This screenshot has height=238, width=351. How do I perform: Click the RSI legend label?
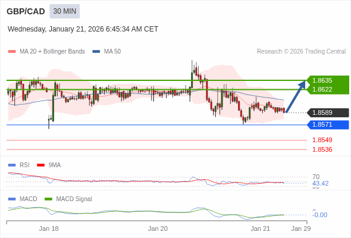click(x=24, y=165)
